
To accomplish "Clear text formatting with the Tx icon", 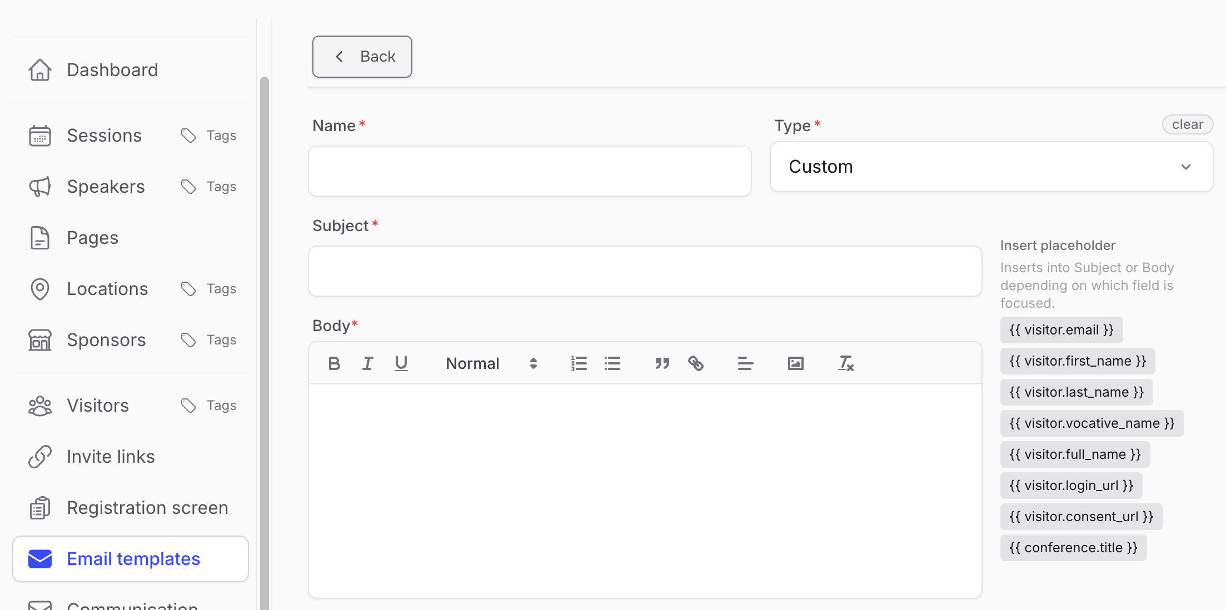I will pos(845,363).
